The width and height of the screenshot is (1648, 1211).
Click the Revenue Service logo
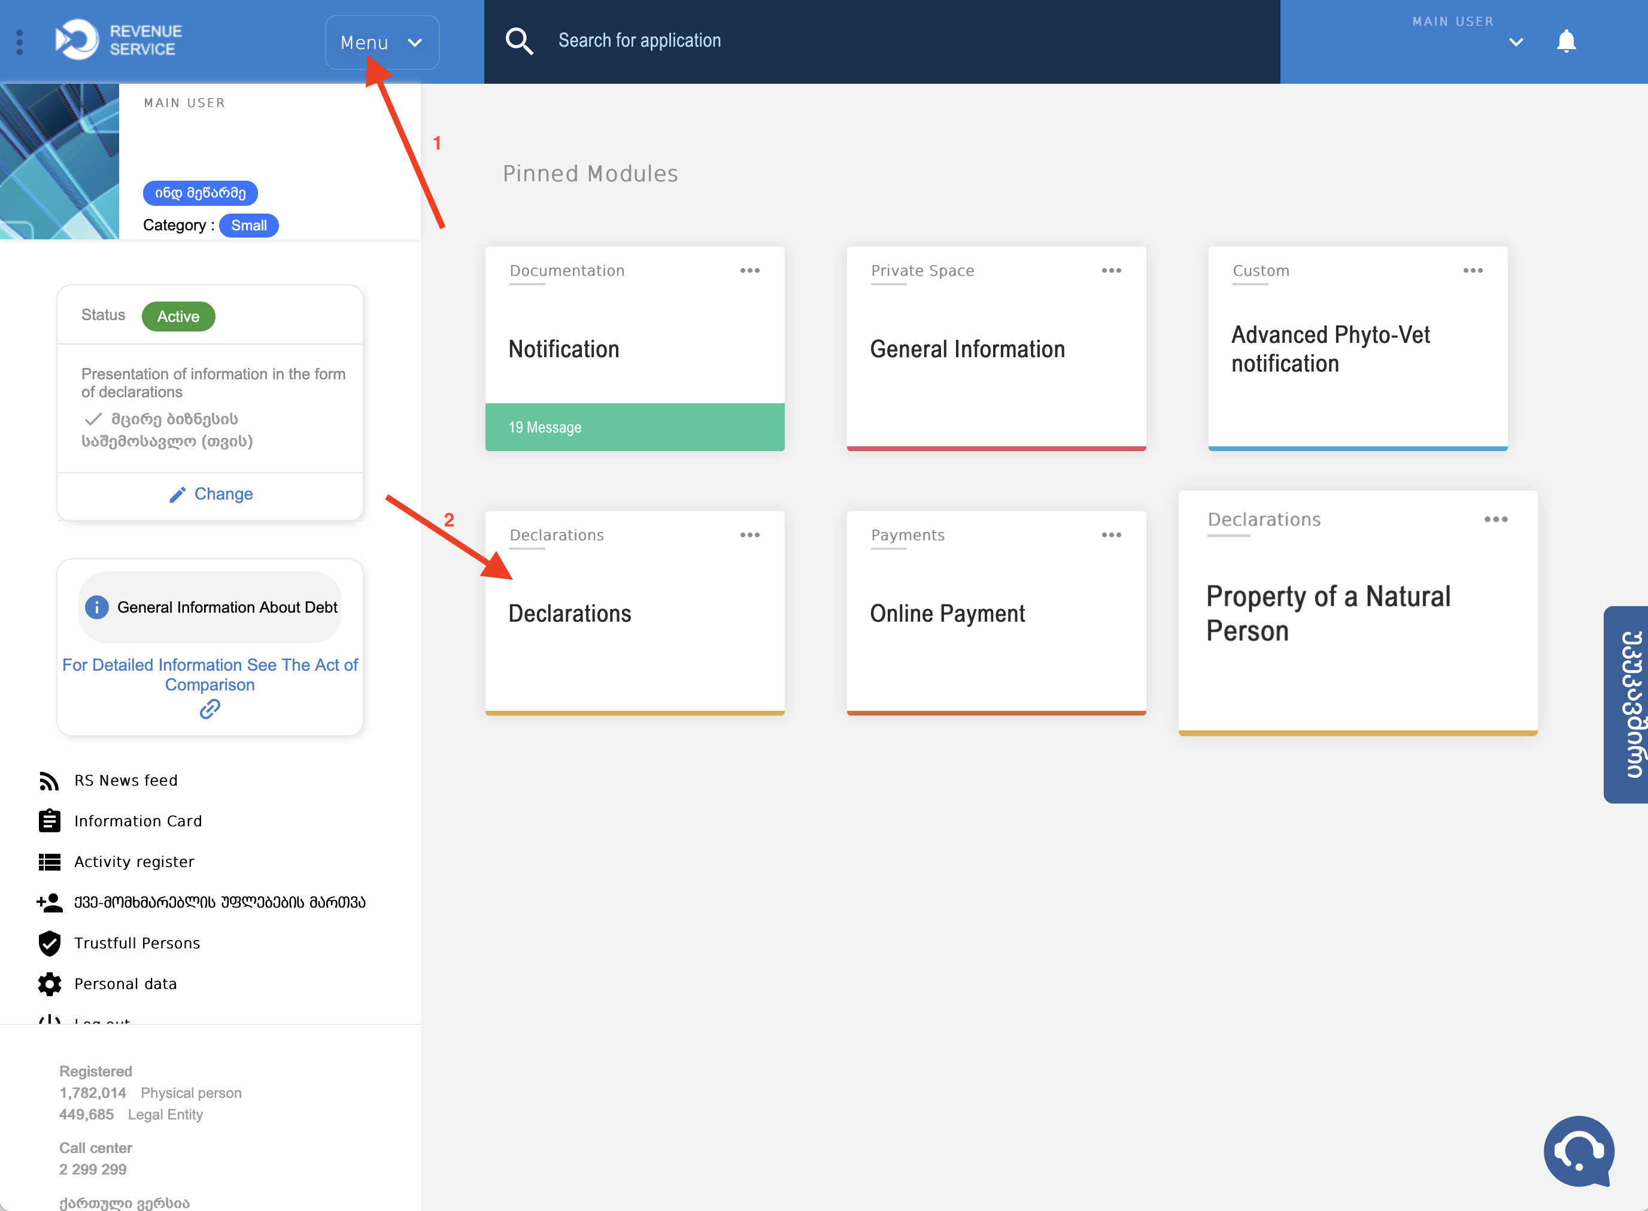click(119, 40)
